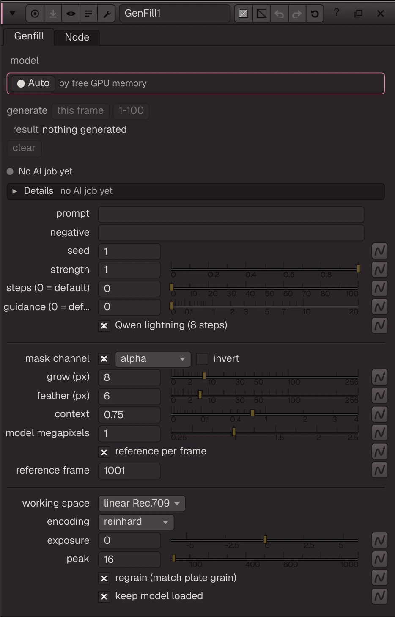
Task: Click the grow (px) slider handle
Action: 204,376
